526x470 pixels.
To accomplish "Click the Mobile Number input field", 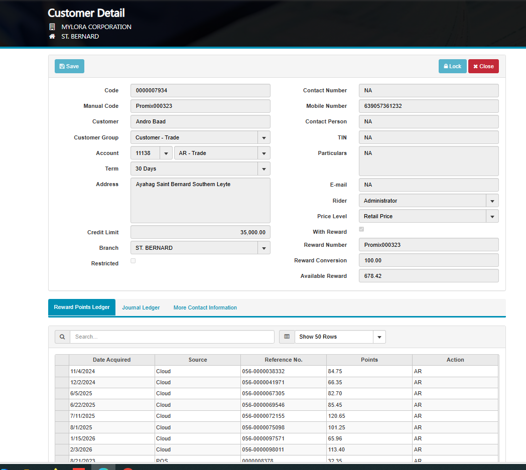I will click(428, 106).
